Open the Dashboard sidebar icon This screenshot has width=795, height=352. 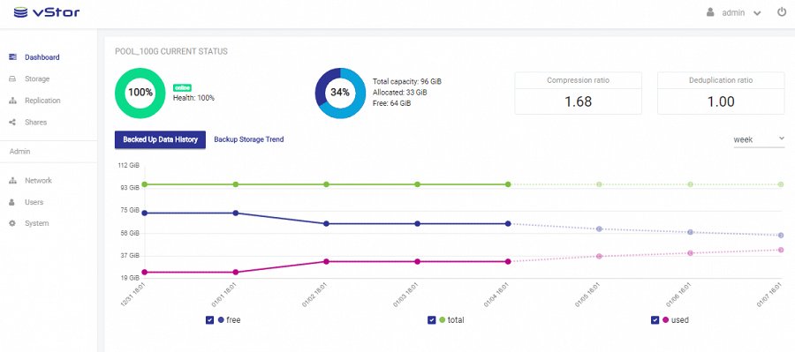tap(13, 57)
